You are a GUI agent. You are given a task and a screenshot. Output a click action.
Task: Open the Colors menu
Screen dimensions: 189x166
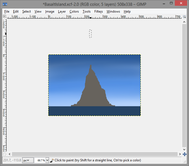pos(74,11)
